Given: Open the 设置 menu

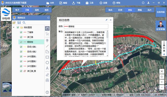Looking at the screenshot, I should pos(103,3).
